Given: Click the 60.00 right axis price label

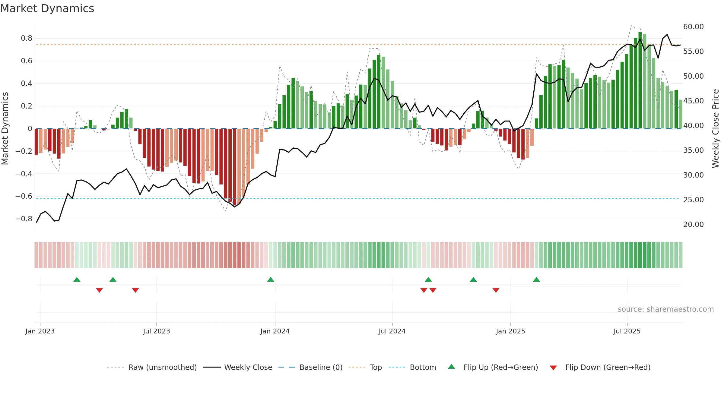Looking at the screenshot, I should coord(694,27).
